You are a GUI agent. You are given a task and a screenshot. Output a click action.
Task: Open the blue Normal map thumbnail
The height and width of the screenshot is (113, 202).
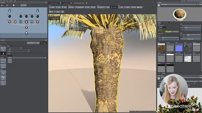(179, 48)
